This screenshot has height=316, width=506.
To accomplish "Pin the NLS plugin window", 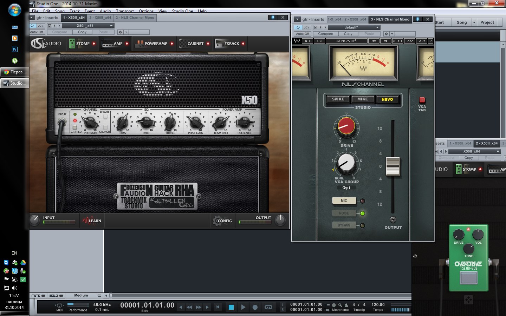I will [417, 19].
